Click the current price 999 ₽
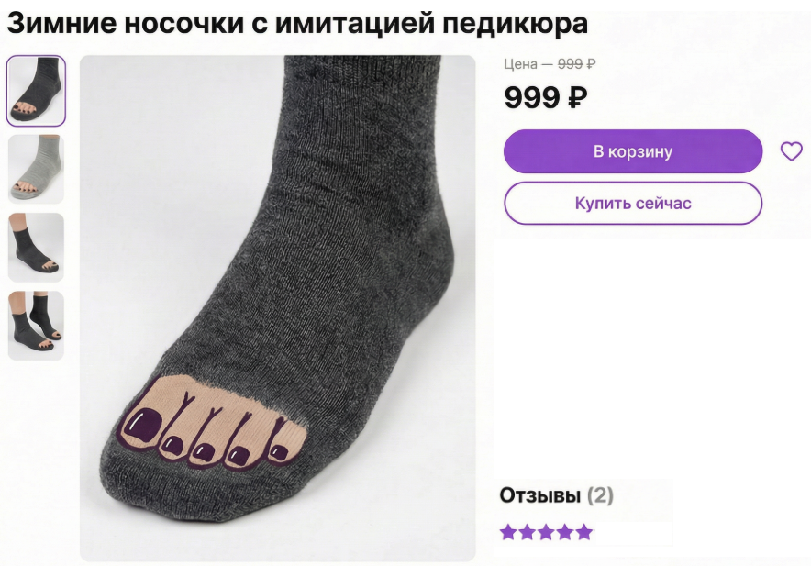 pos(546,97)
